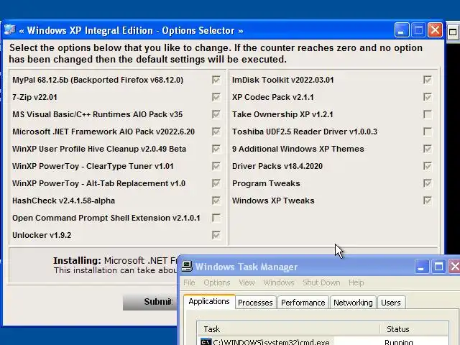
Task: Click the Task Manager title bar icon
Action: pos(187,266)
